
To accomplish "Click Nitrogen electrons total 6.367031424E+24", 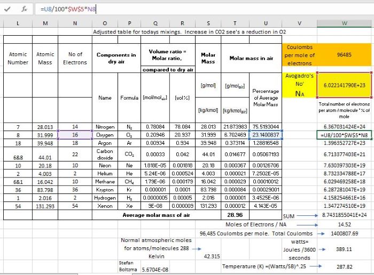I will tap(344, 127).
